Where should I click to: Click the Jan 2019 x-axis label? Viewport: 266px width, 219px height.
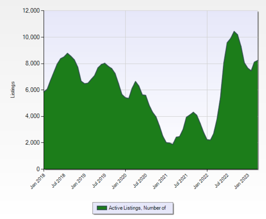(x=78, y=180)
